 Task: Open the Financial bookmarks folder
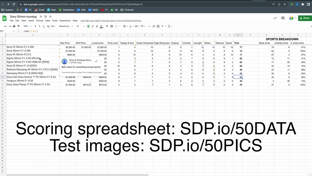[x=127, y=10]
